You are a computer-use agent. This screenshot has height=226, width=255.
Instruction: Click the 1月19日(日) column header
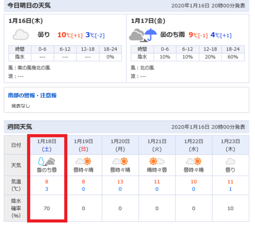83,145
